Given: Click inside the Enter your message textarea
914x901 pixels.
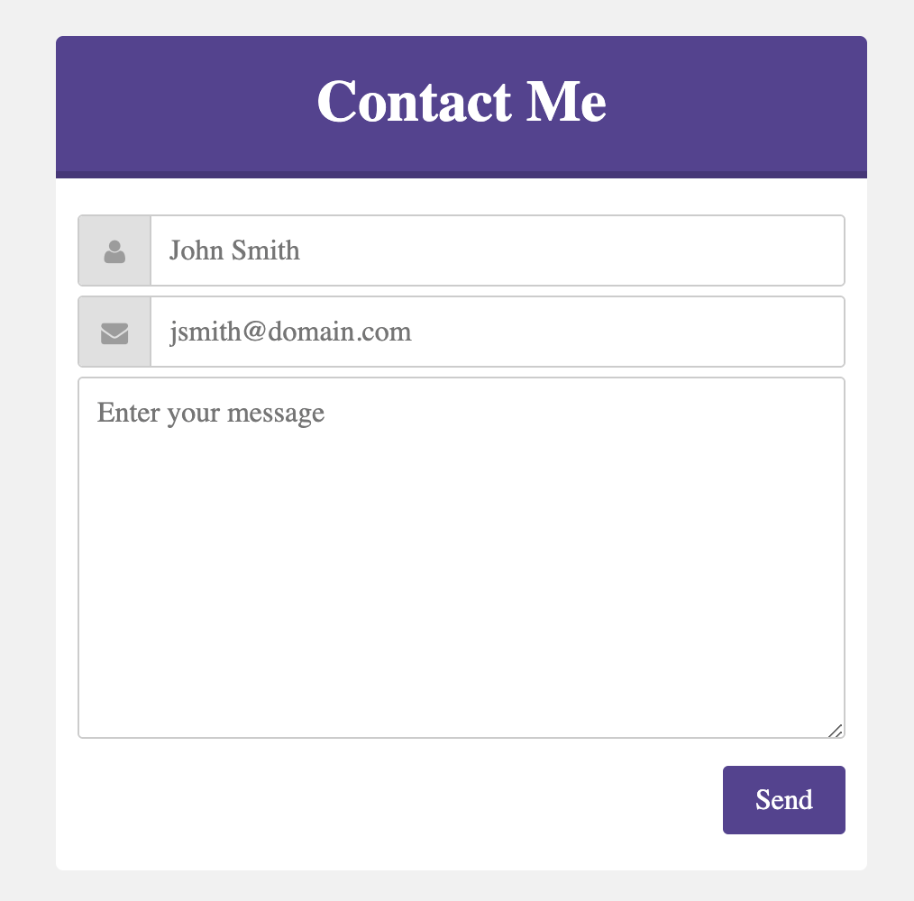Looking at the screenshot, I should pos(462,558).
